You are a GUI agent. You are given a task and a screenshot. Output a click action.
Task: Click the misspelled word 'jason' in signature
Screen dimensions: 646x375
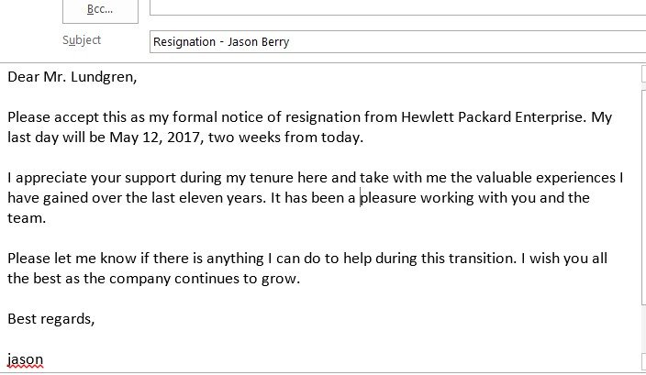click(x=25, y=359)
